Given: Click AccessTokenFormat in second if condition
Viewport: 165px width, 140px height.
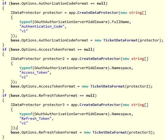Looking at the screenshot, I should [57, 49].
